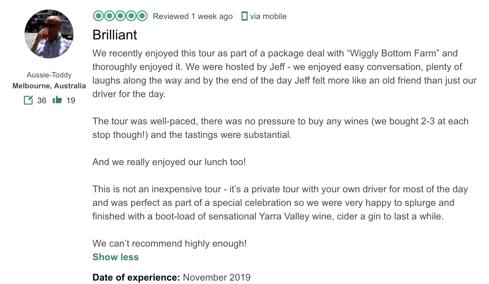Click the fifth green rating bubble
The width and height of the screenshot is (489, 284).
point(142,16)
